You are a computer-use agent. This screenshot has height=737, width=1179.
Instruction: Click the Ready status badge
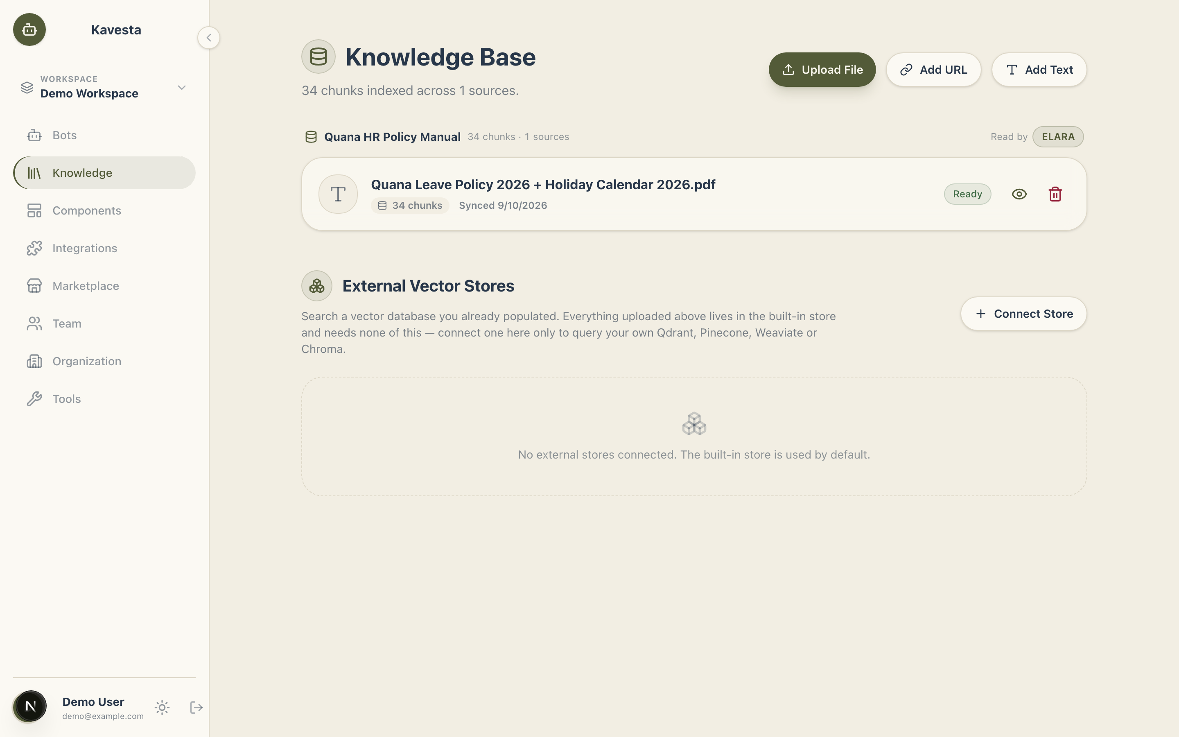point(967,194)
